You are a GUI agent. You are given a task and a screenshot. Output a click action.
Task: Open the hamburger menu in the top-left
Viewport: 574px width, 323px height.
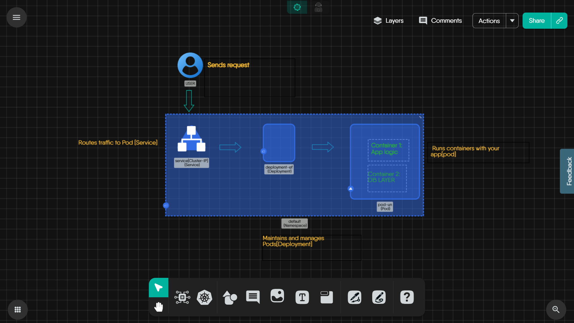16,17
